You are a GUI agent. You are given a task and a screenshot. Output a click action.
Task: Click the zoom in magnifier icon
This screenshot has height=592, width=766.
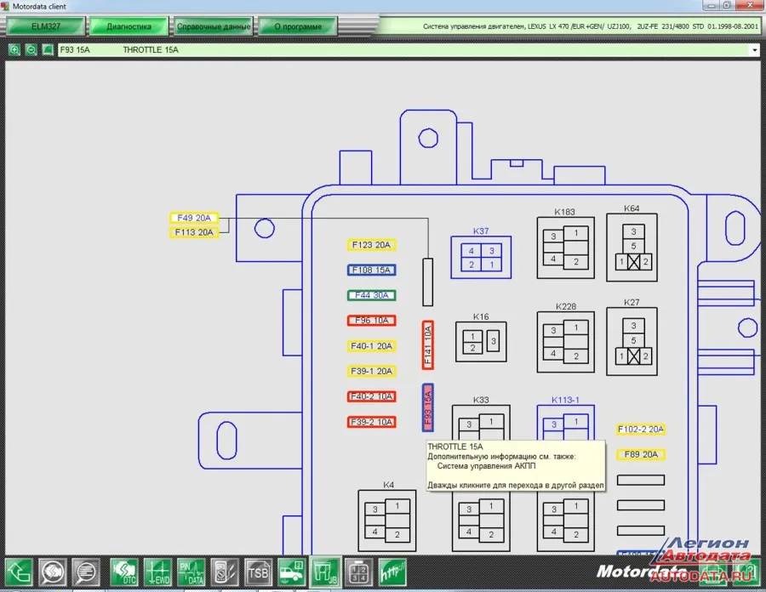pos(14,50)
